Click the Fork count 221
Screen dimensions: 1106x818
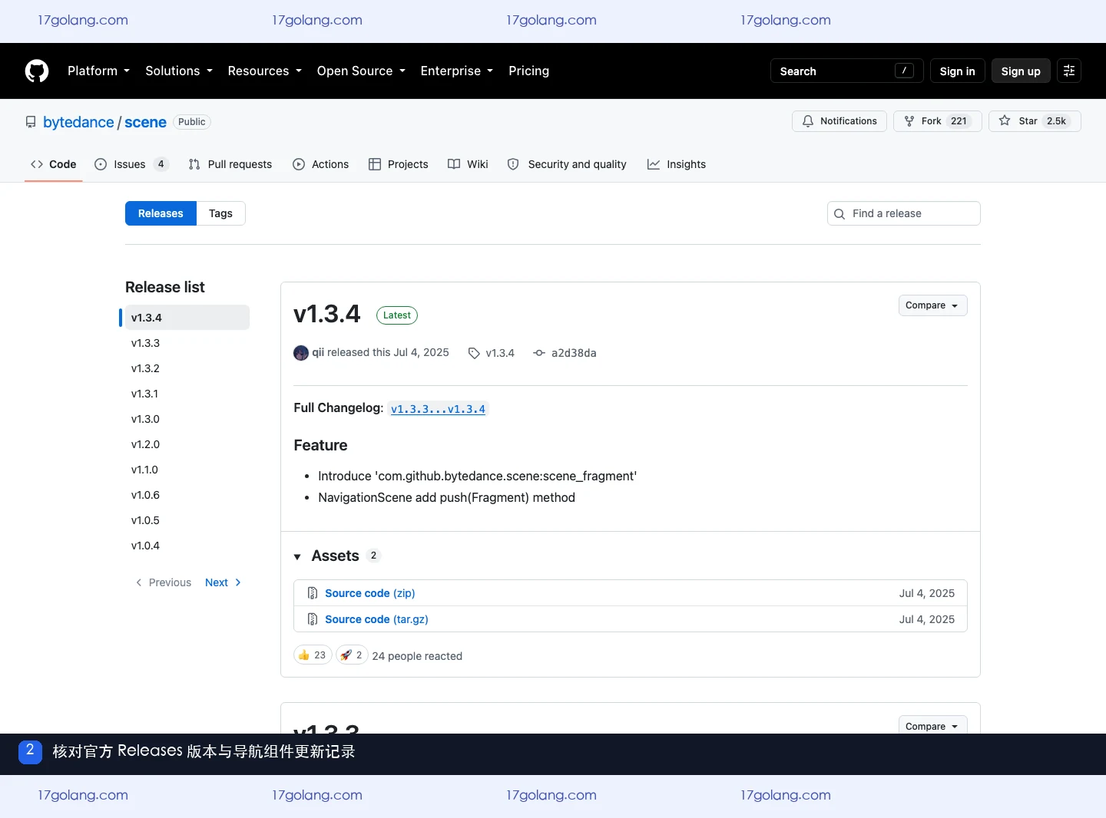click(959, 121)
